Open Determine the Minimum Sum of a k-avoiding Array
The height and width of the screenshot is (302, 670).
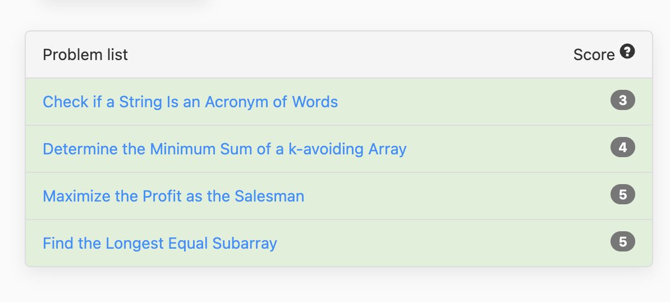(224, 149)
